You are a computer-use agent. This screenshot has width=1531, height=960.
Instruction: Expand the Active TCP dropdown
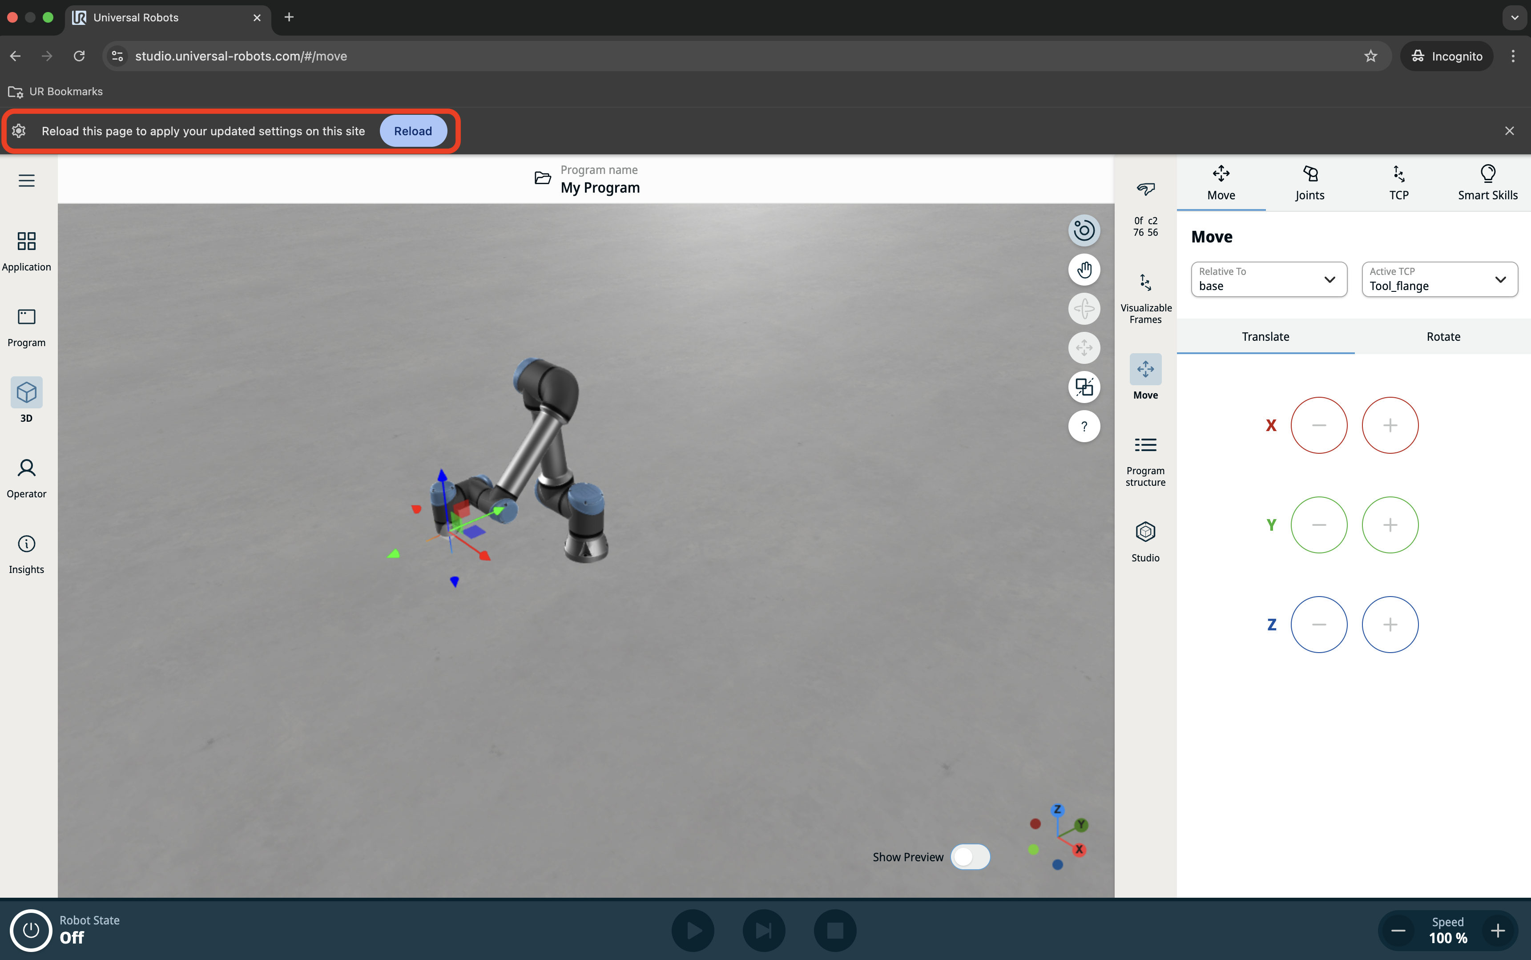coord(1439,279)
